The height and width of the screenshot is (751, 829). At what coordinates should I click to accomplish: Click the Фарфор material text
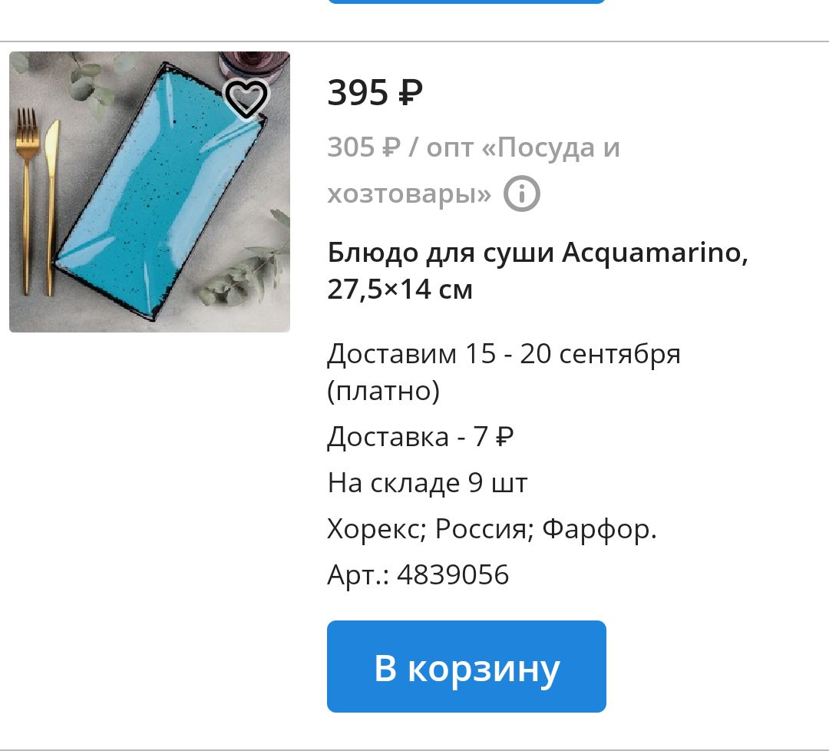[x=599, y=529]
